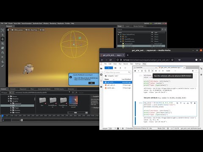
Task: Switch to the Render Settings tab
Action: (x=138, y=26)
